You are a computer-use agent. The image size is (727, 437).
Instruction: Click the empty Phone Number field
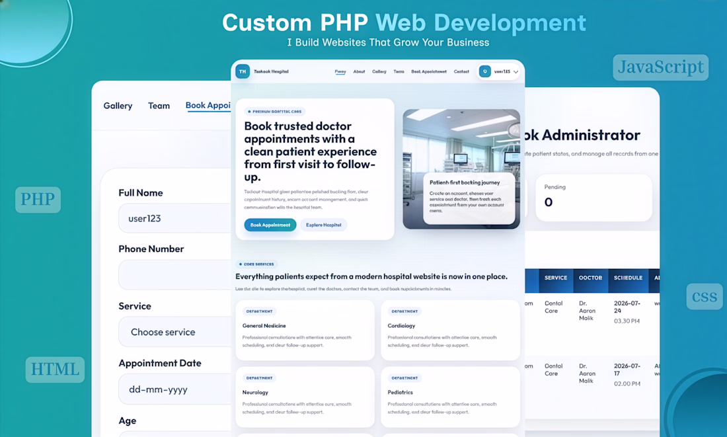[x=174, y=274]
